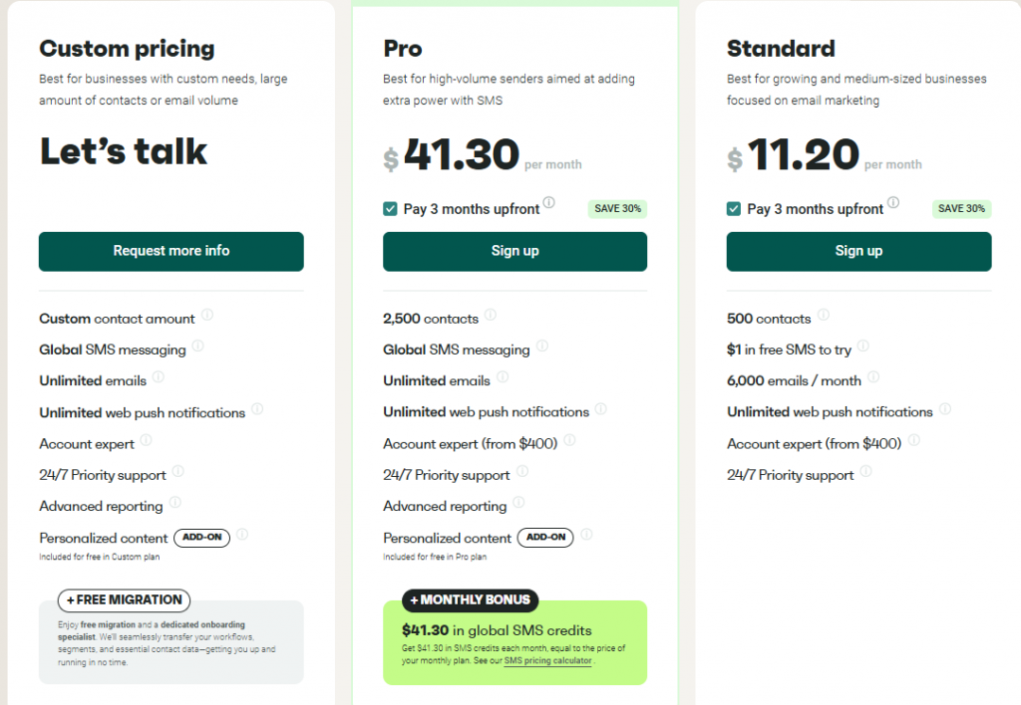Disable Pay 3 months upfront in the Standard plan

[733, 208]
